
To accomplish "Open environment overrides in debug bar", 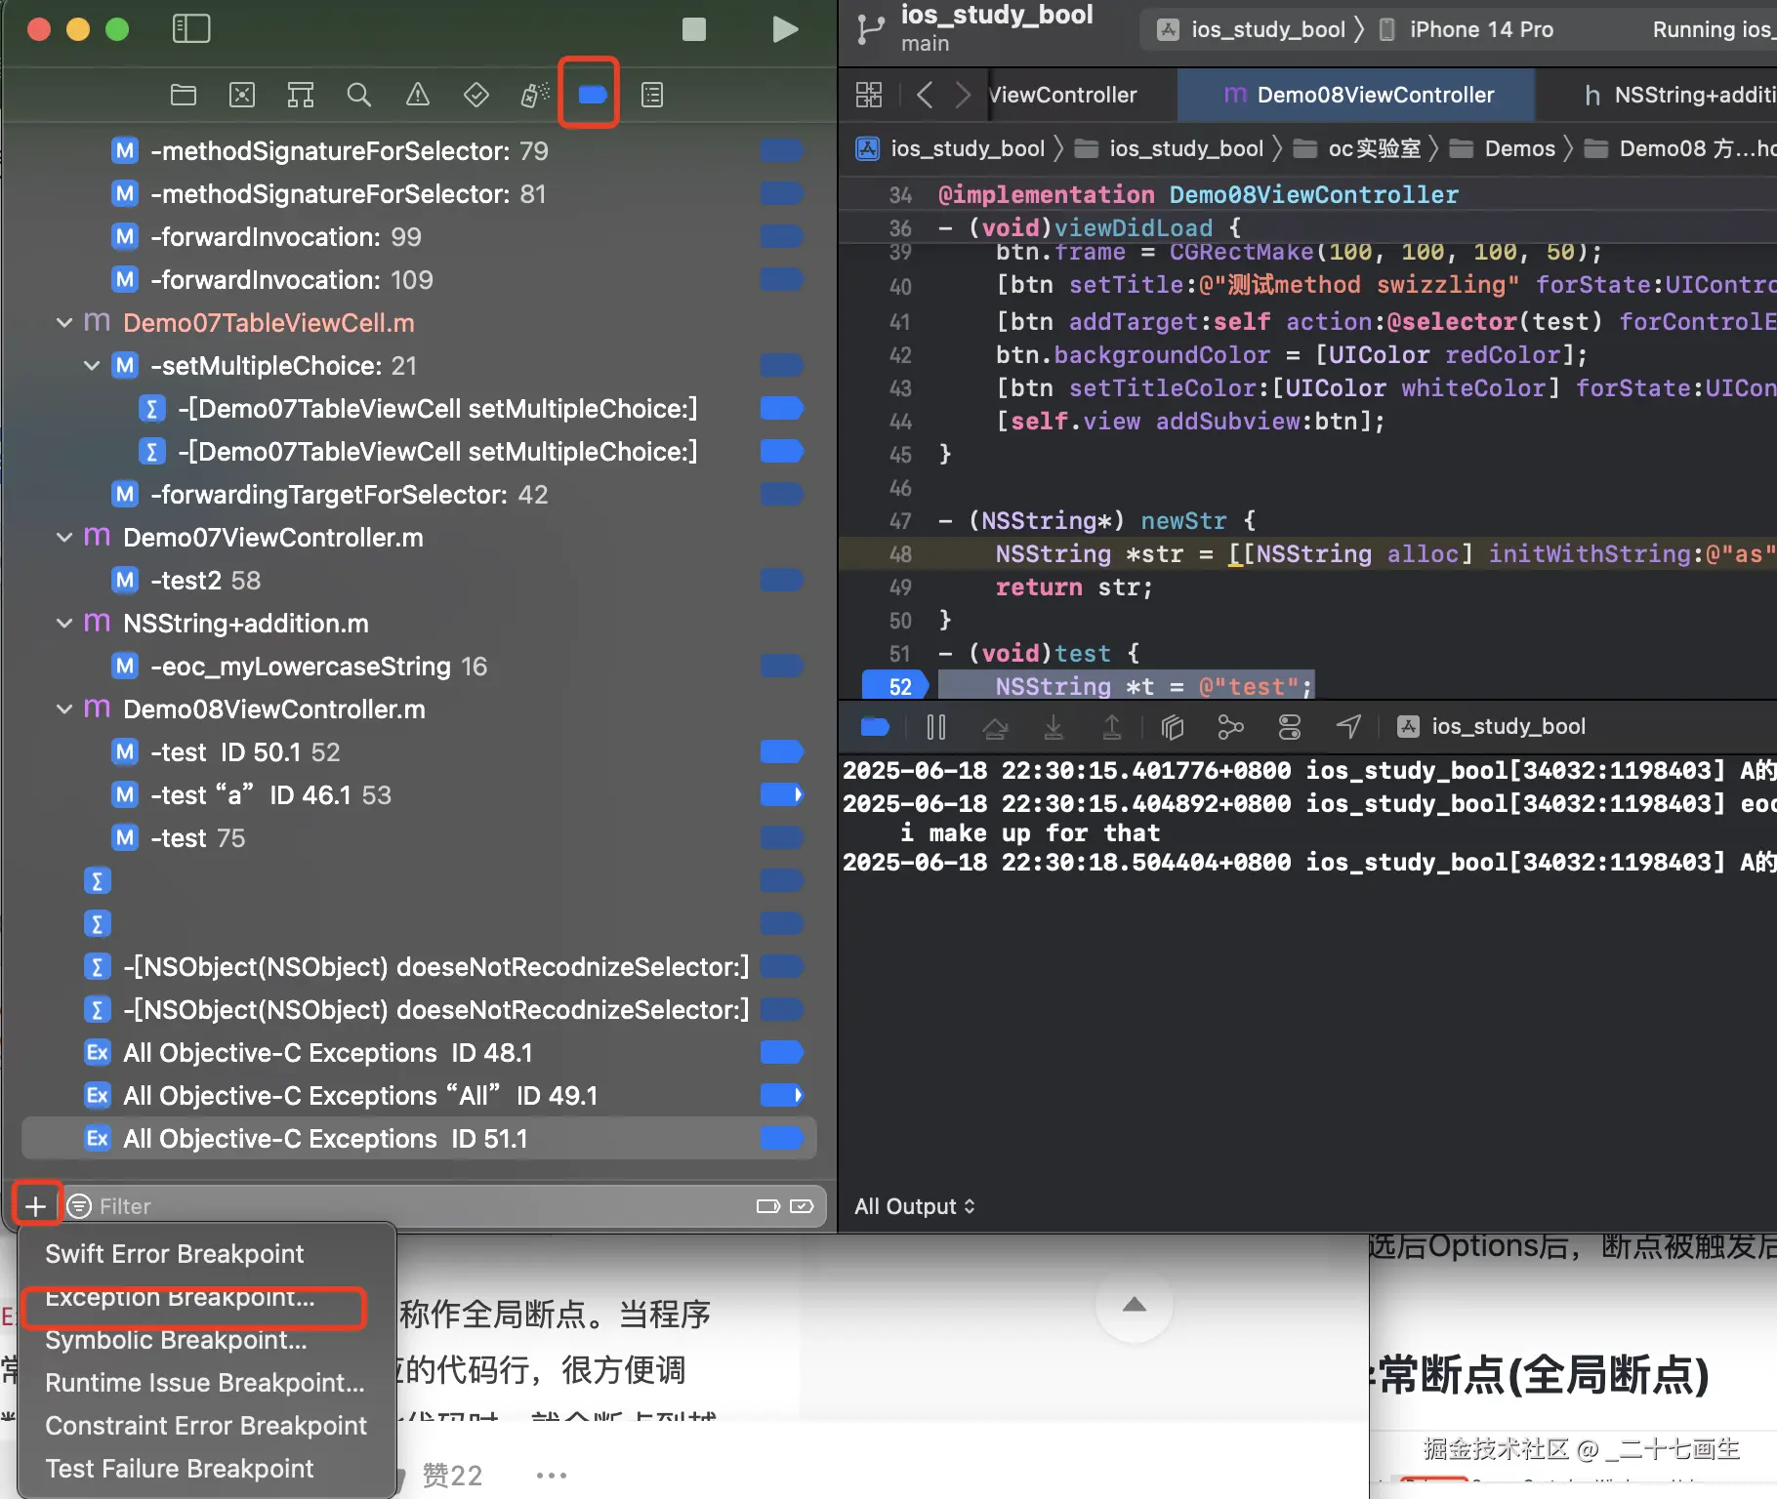I will pyautogui.click(x=1290, y=726).
